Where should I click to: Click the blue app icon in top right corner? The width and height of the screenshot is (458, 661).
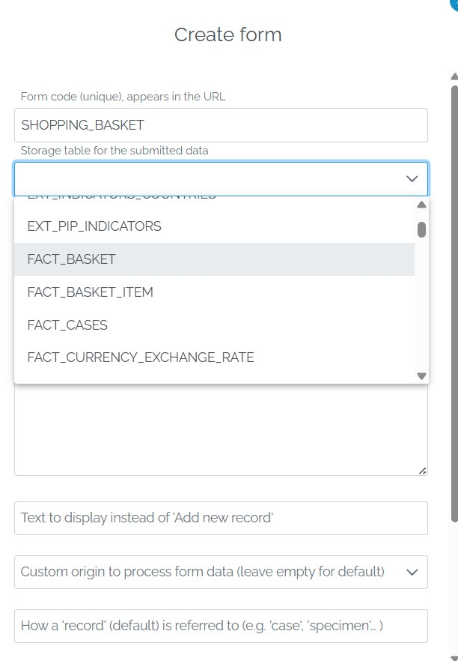(x=454, y=4)
